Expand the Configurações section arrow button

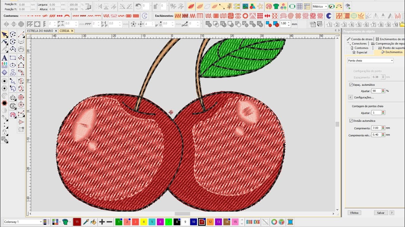point(350,97)
